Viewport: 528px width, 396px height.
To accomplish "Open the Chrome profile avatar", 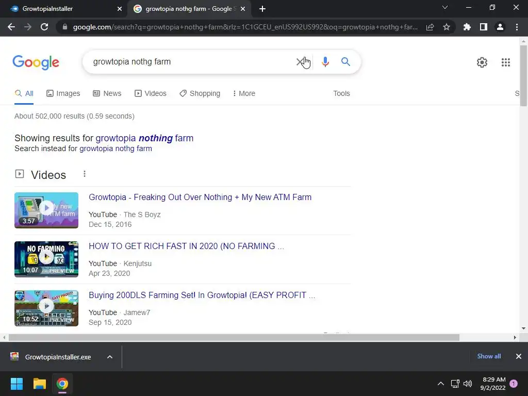I will [x=500, y=27].
